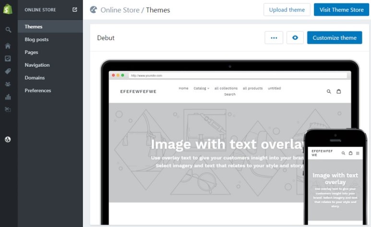Open Orders using the checkbox inbox icon

(x=8, y=59)
